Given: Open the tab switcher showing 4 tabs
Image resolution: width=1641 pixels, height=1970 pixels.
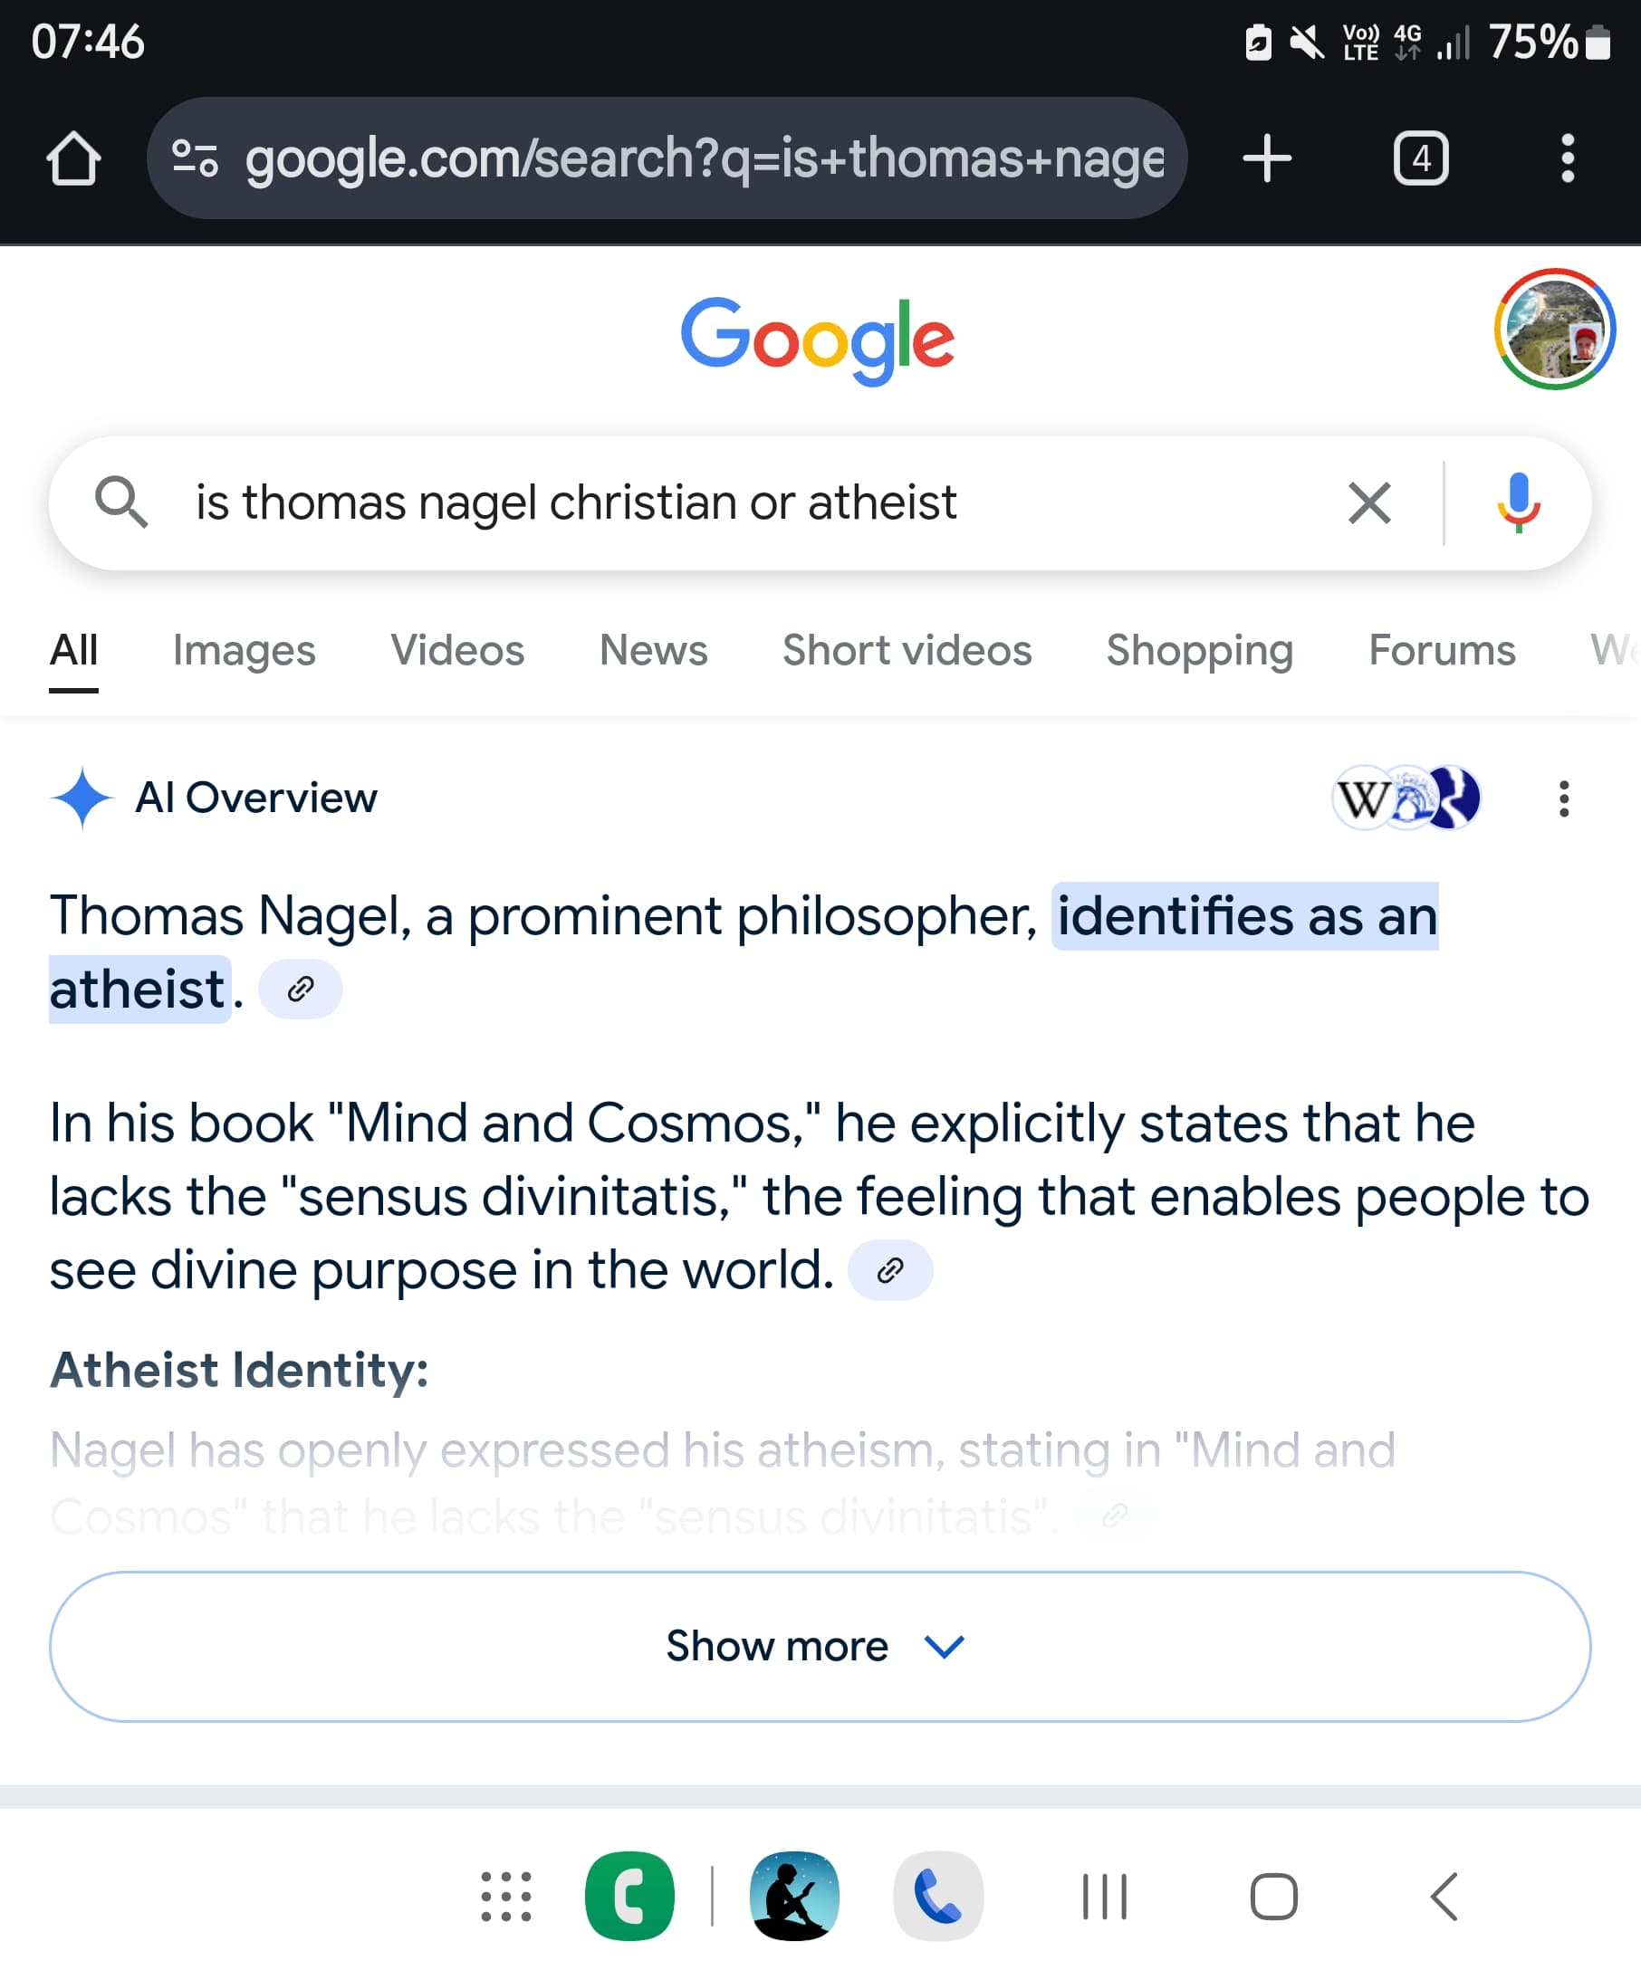Looking at the screenshot, I should (x=1421, y=158).
